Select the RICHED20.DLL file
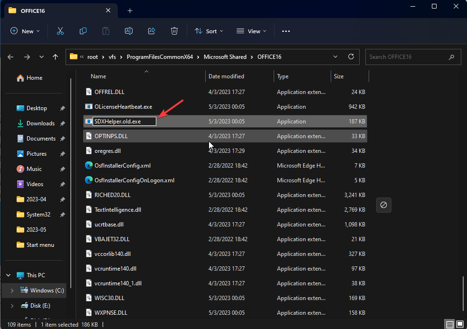The image size is (467, 329). point(225,195)
